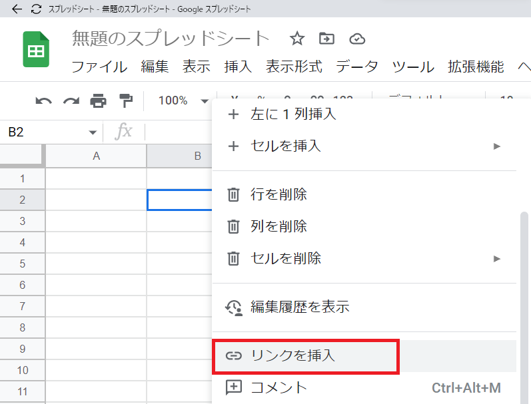Click the redo arrow icon

(x=71, y=101)
